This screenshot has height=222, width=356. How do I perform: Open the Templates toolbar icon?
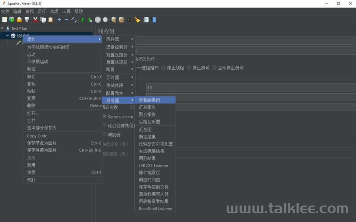12,20
